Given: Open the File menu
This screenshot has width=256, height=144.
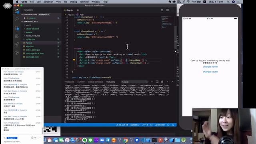Looking at the screenshot, I should pos(32,2).
